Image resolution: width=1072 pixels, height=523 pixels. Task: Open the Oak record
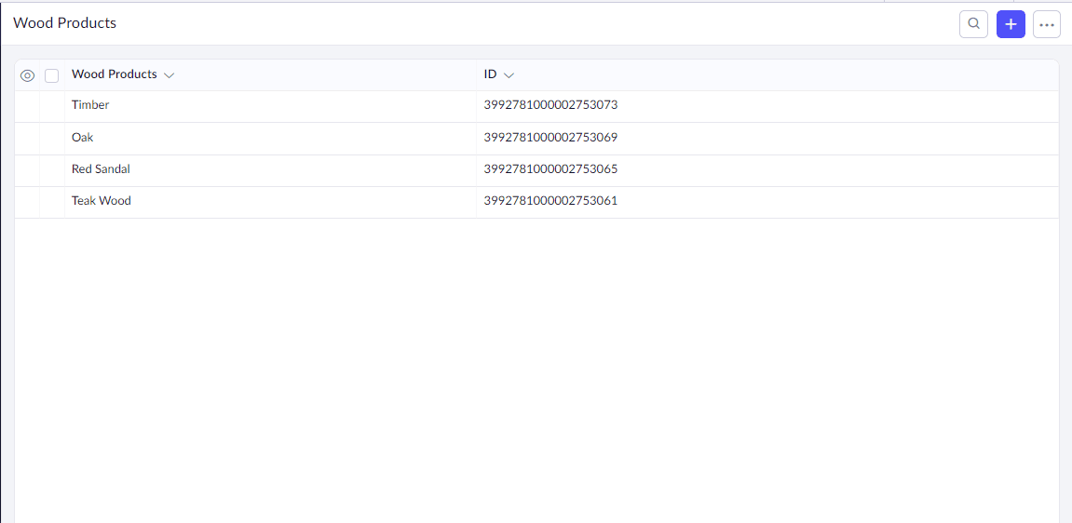(x=82, y=138)
